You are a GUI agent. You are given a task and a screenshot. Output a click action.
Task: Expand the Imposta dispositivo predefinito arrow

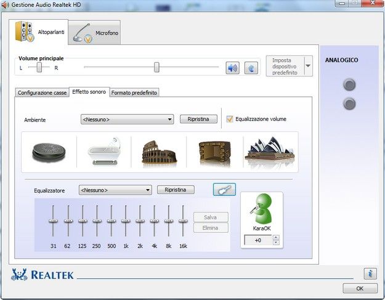[308, 66]
